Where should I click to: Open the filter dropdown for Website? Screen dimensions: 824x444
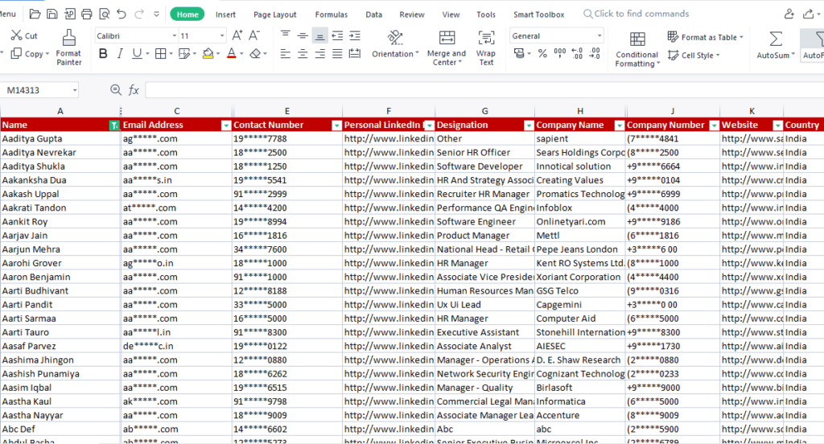(x=778, y=125)
